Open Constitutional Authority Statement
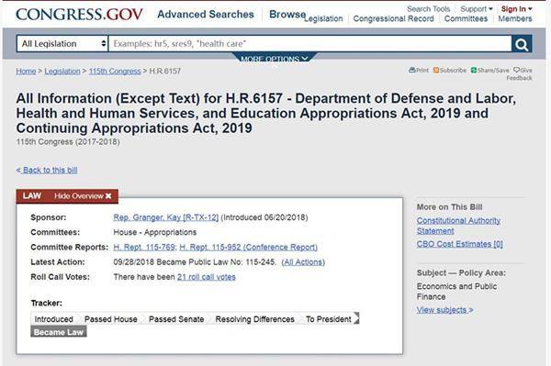Viewport: 551px width, 366px height. click(x=458, y=226)
